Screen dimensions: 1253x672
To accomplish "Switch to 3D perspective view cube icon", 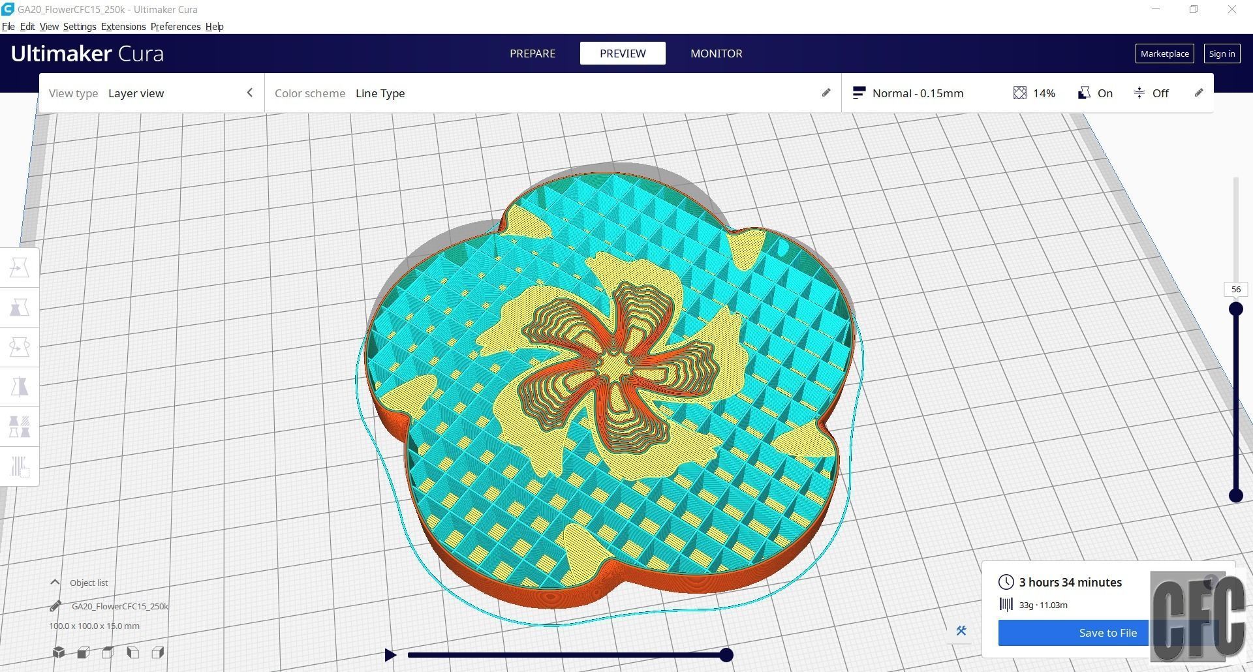I will point(59,652).
